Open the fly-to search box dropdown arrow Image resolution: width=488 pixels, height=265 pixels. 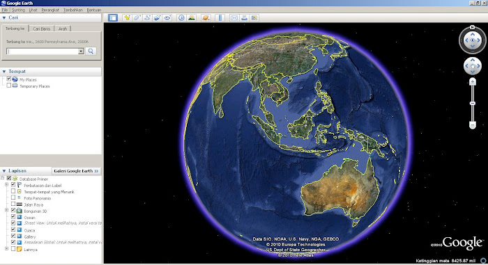(x=81, y=51)
